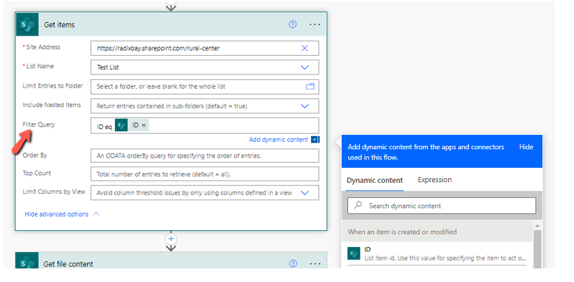Collapse with Hide advanced options chevron

(96, 214)
